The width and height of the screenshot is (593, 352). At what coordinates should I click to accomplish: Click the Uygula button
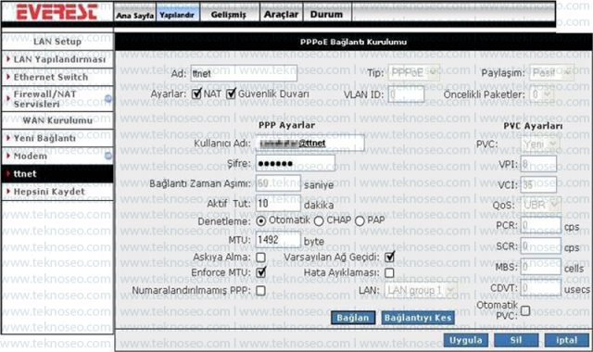(x=465, y=340)
